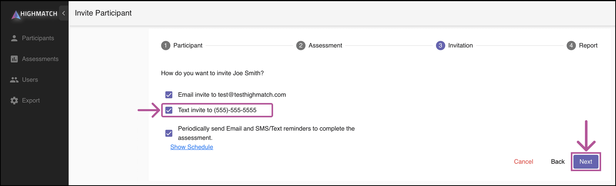Click the Participants person icon

[x=14, y=38]
